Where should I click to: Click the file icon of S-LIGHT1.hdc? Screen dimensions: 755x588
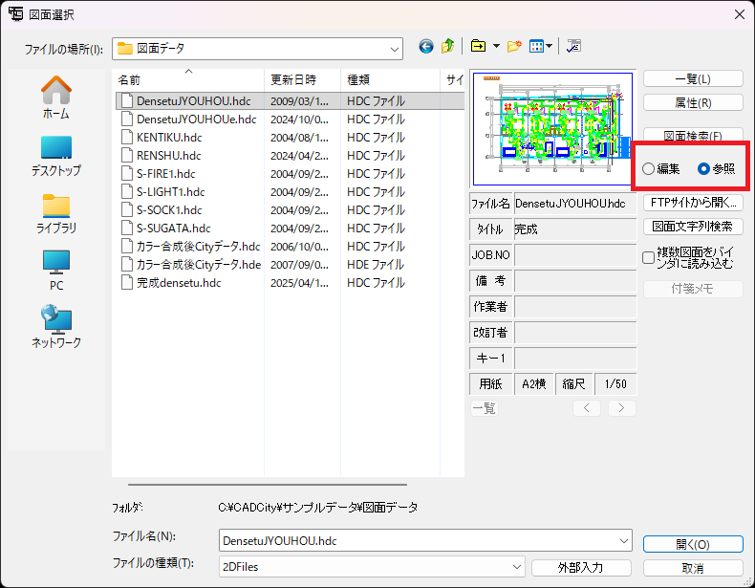click(x=127, y=191)
